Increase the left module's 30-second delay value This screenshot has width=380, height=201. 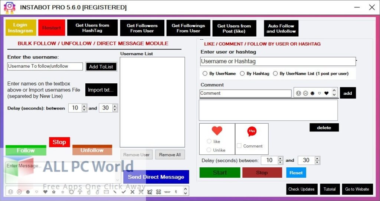[x=115, y=106]
